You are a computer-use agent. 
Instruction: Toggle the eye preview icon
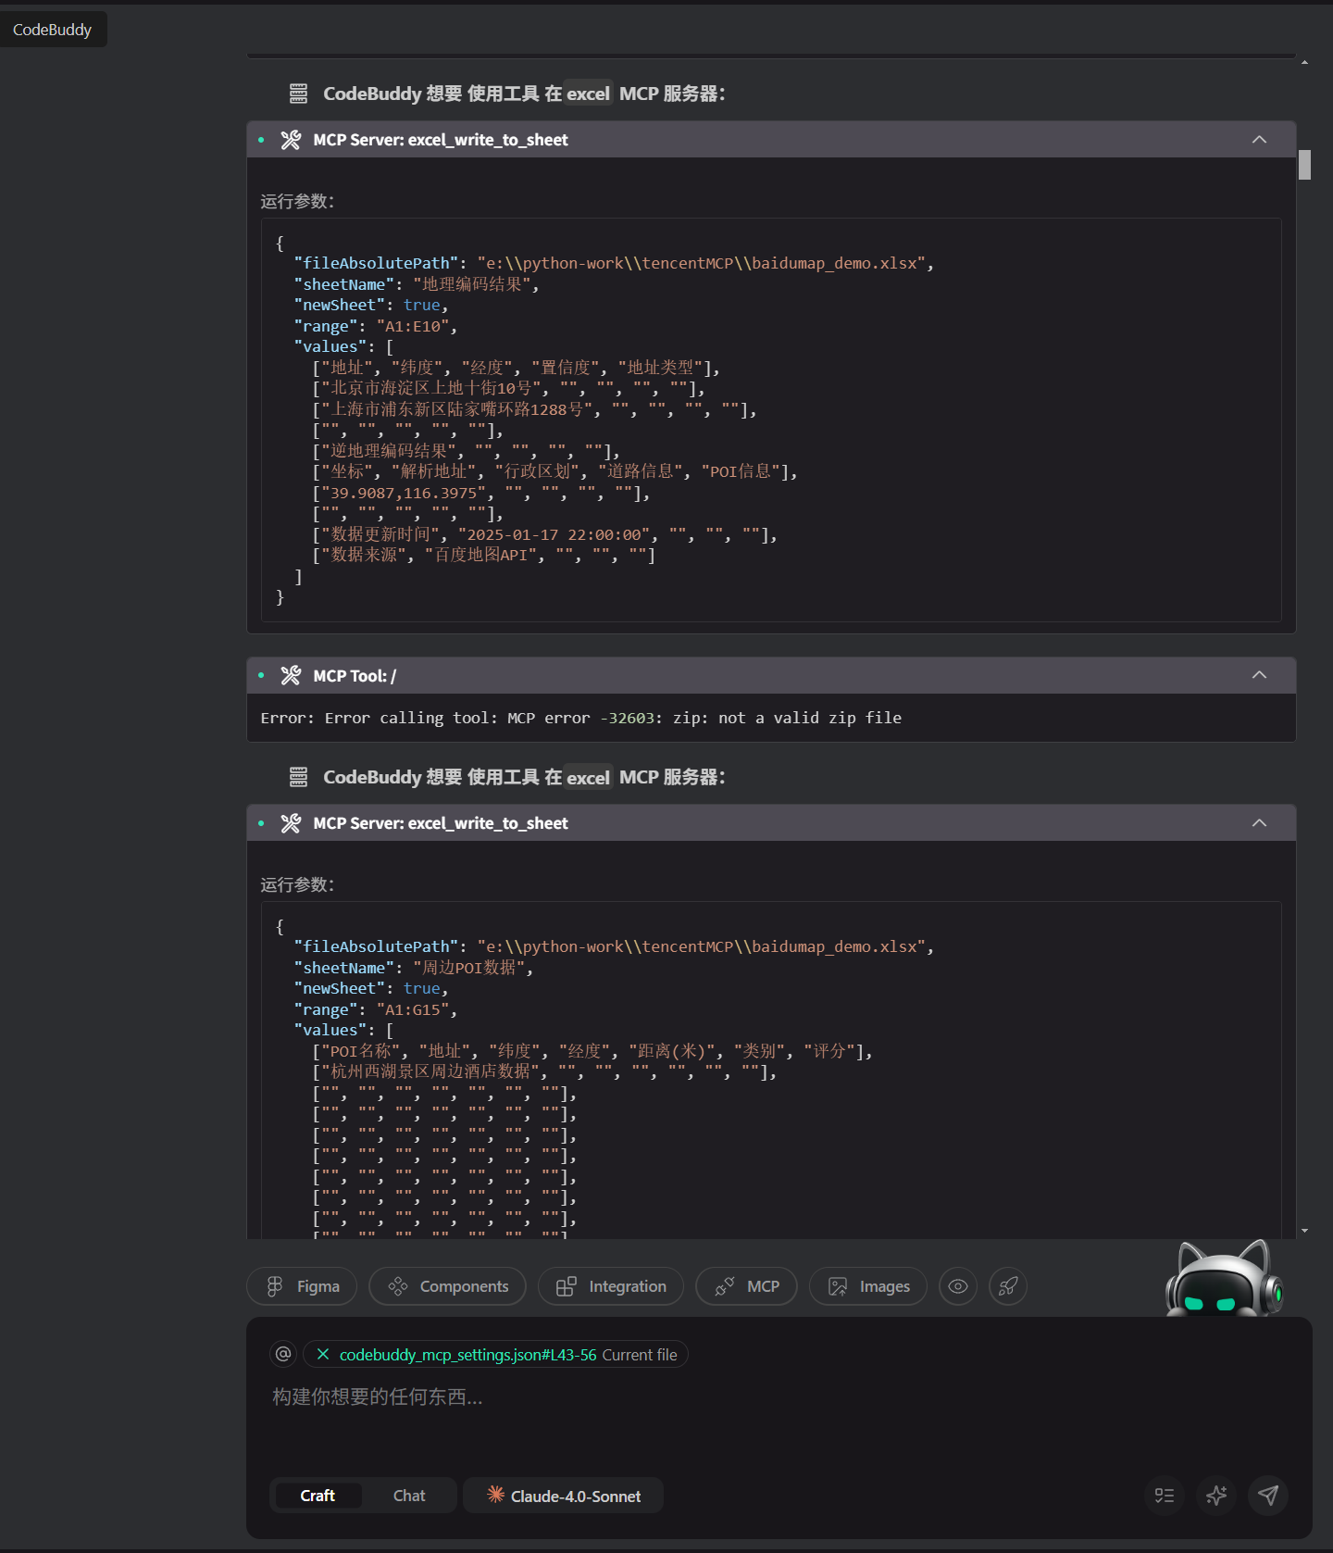(x=958, y=1286)
